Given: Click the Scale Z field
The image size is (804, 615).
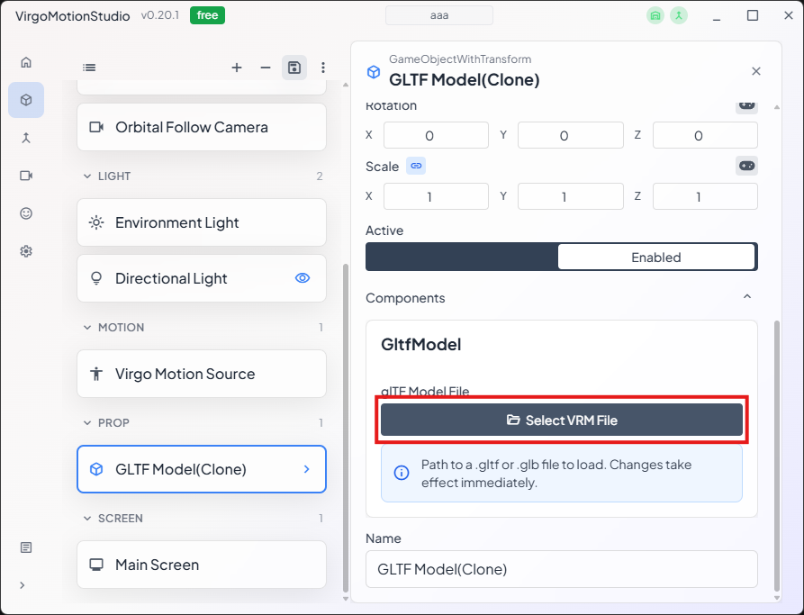Looking at the screenshot, I should coord(705,196).
